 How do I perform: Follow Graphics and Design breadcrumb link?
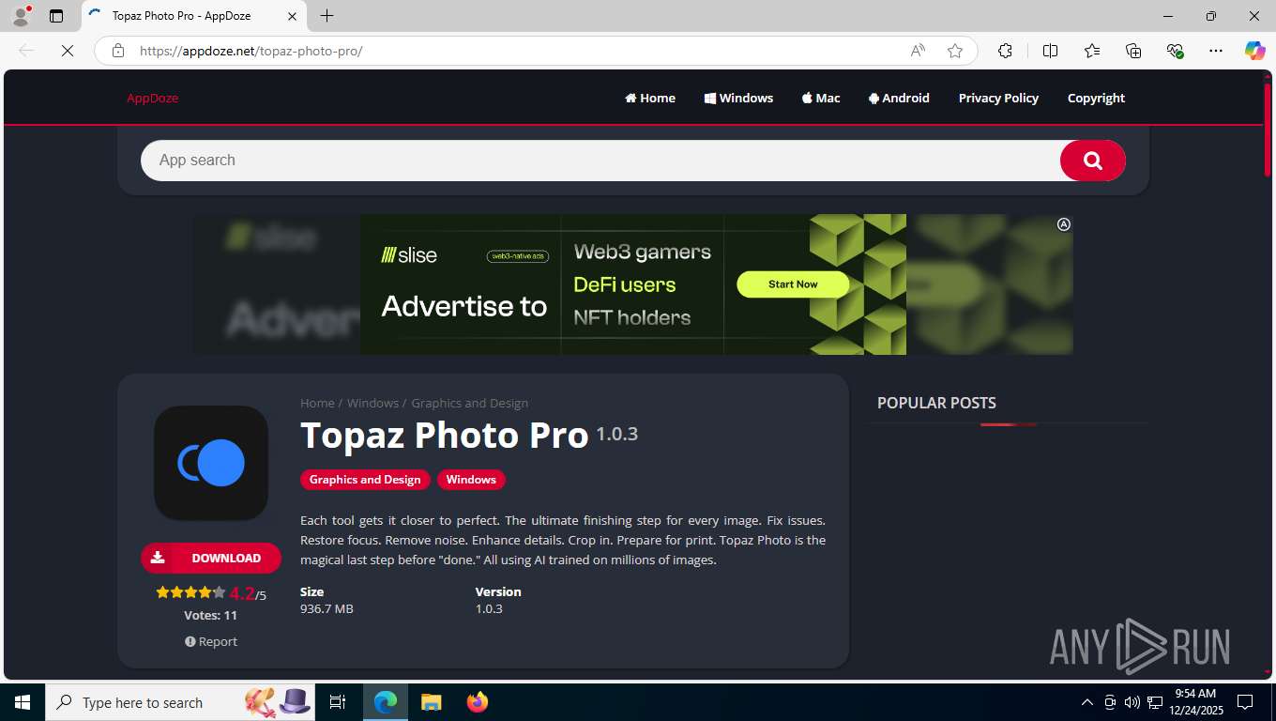469,403
